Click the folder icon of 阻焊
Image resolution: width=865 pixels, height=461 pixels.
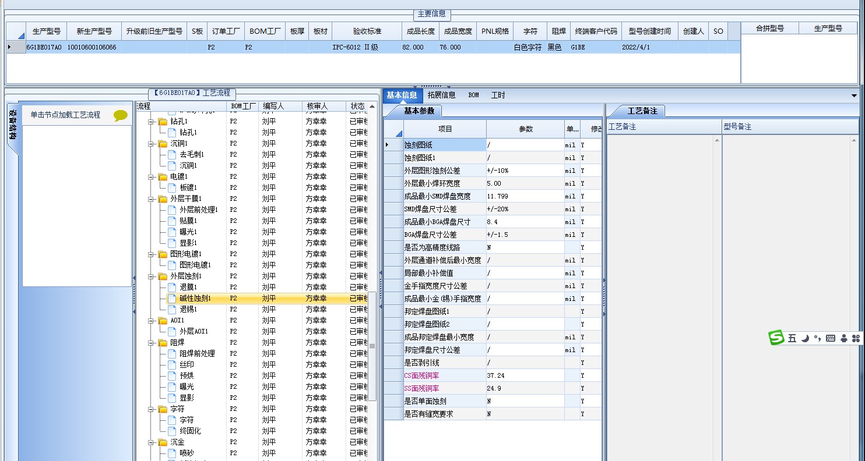tap(163, 342)
